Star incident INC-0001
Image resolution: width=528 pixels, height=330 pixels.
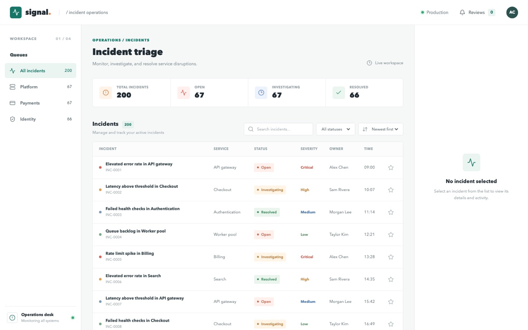pyautogui.click(x=391, y=167)
